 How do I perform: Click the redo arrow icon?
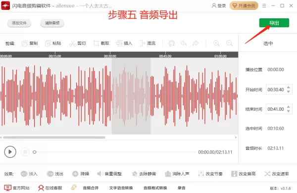[196, 44]
